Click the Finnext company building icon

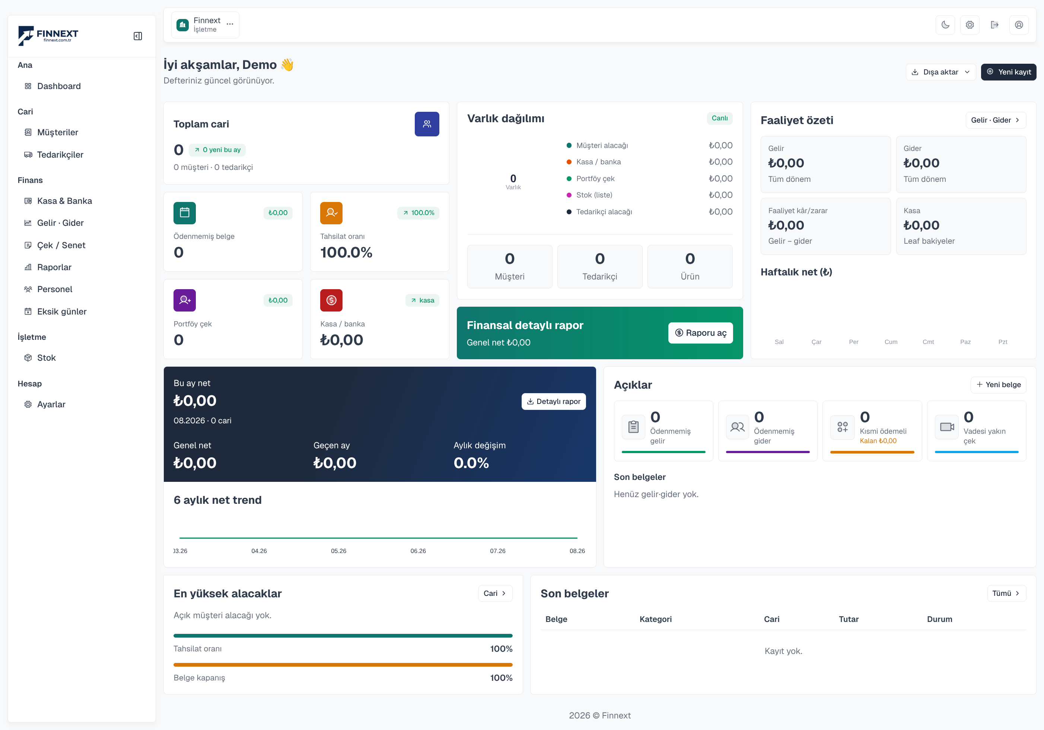[182, 25]
